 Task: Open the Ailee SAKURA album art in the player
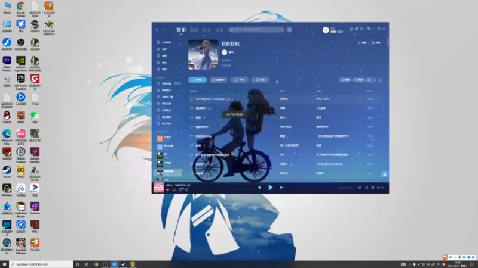[x=158, y=188]
